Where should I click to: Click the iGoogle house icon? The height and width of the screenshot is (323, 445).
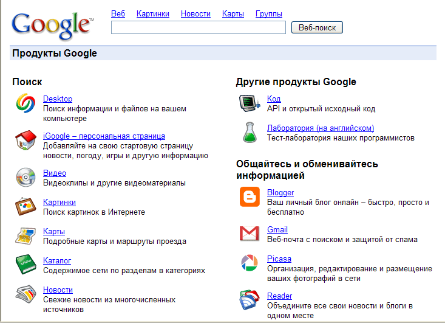pos(25,140)
